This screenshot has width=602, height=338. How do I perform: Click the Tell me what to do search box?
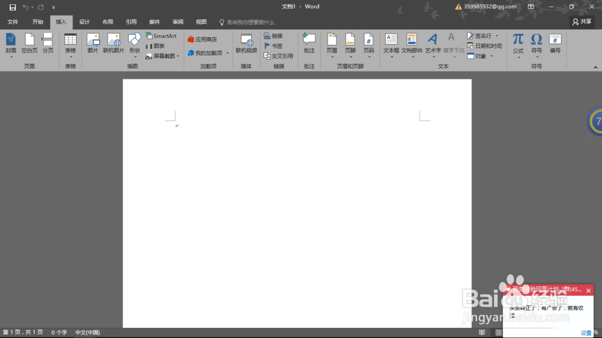(247, 22)
